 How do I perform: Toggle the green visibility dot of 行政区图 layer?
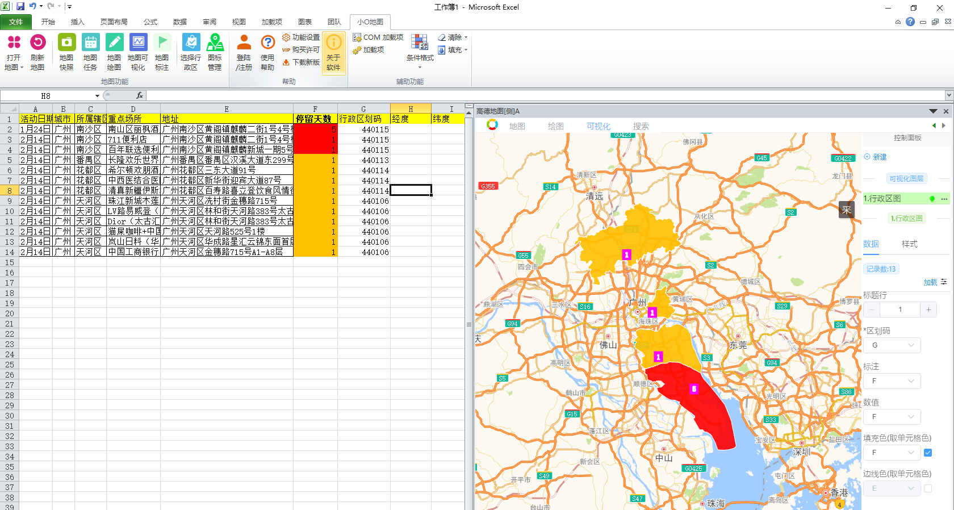click(x=932, y=199)
